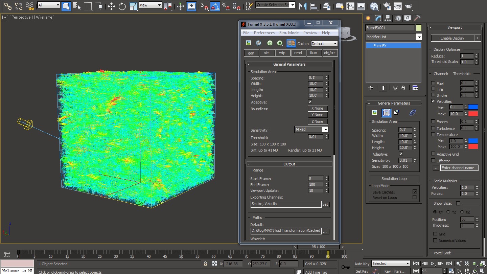The image size is (487, 274).
Task: Enable the Smoke channel checkbox
Action: tap(433, 95)
